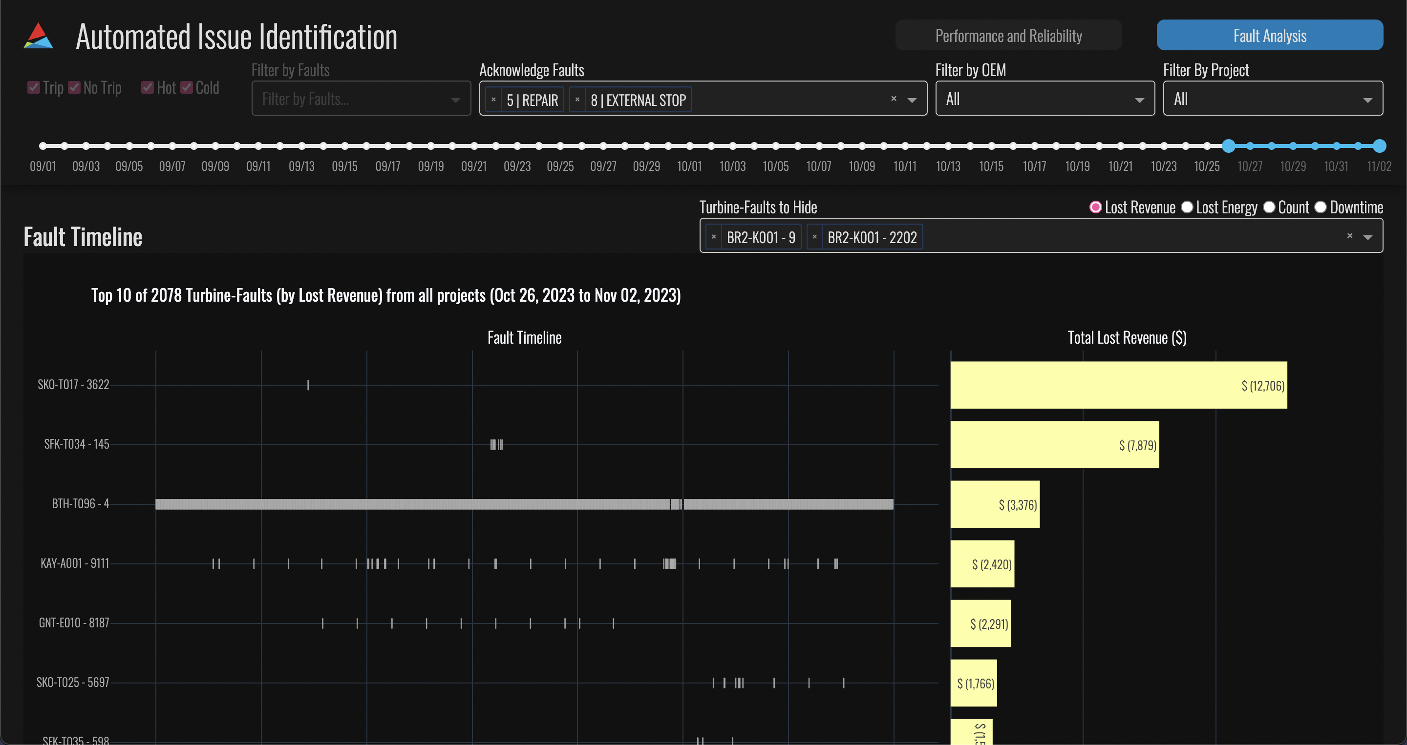
Task: Expand the Turbine-Faults to Hide dropdown arrow
Action: (x=1368, y=237)
